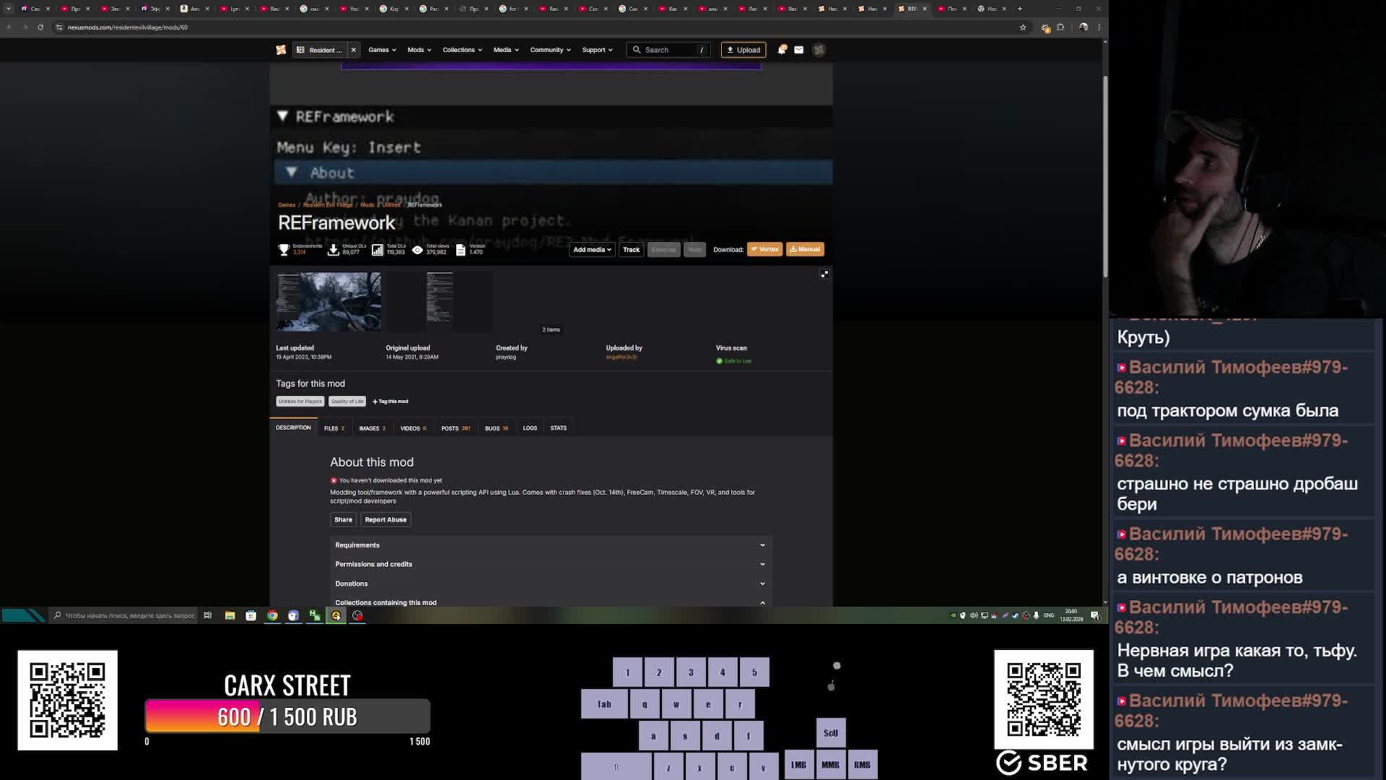This screenshot has height=780, width=1386.
Task: Click the Track button
Action: (631, 249)
